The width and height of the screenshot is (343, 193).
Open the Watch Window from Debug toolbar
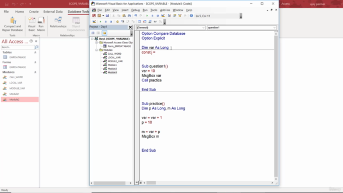click(150, 21)
